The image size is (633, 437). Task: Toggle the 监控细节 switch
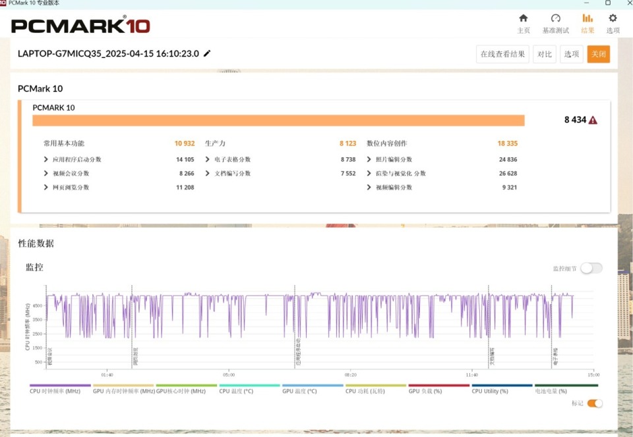pos(591,269)
